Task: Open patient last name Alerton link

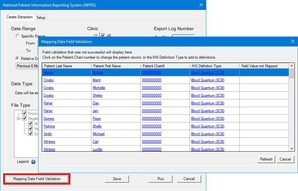Action: point(49,72)
